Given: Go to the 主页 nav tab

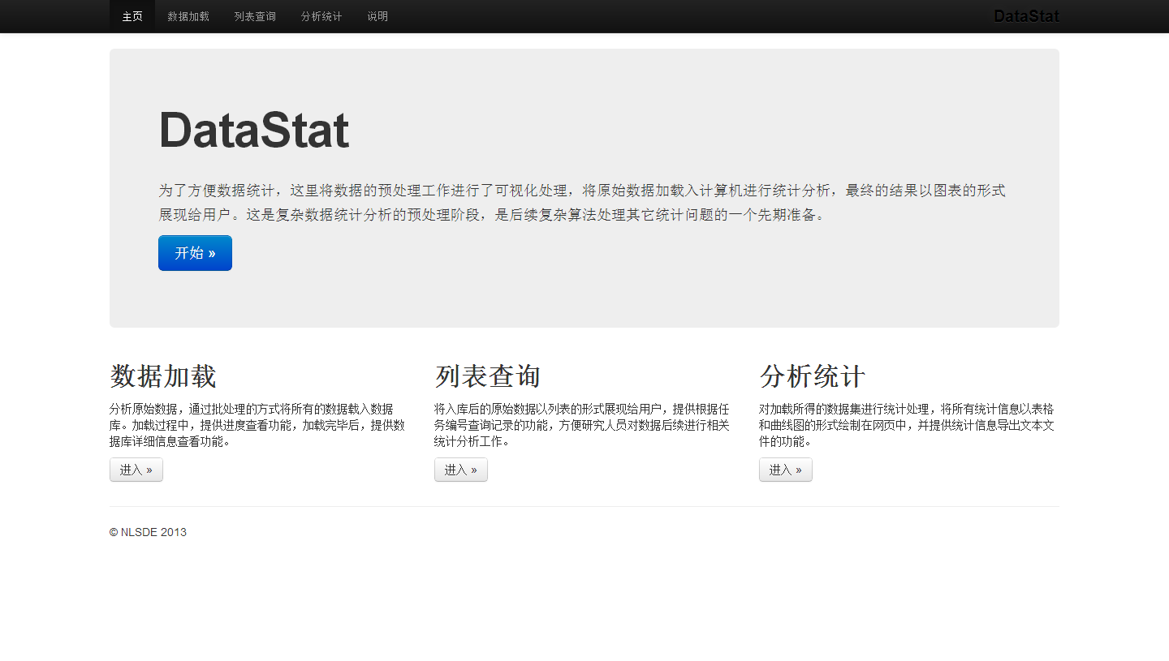Looking at the screenshot, I should [132, 16].
